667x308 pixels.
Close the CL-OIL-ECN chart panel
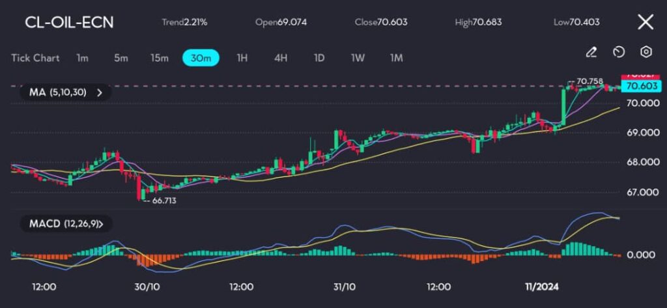point(645,22)
